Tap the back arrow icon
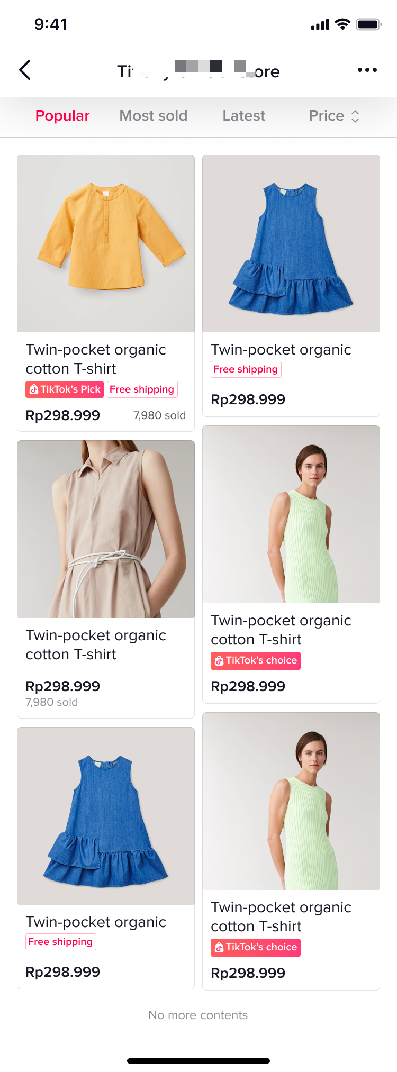397x1072 pixels. pyautogui.click(x=25, y=70)
